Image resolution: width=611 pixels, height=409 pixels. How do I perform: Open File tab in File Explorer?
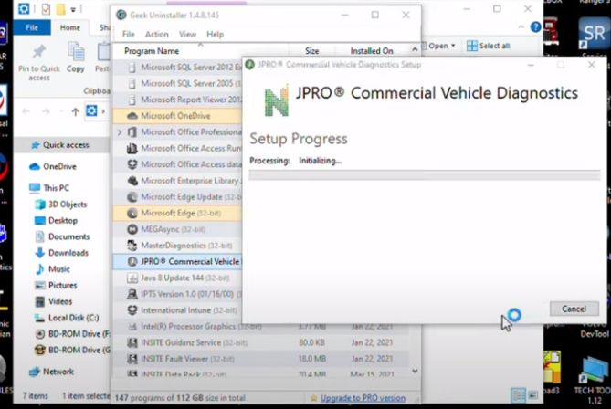pyautogui.click(x=32, y=27)
